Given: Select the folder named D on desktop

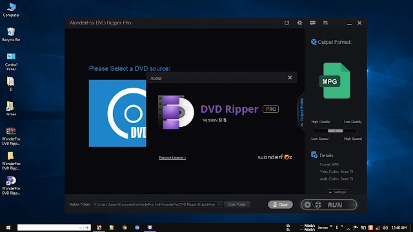Looking at the screenshot, I should [11, 84].
